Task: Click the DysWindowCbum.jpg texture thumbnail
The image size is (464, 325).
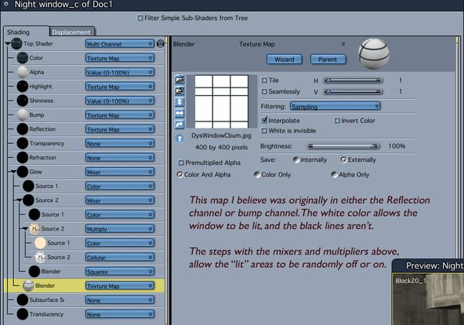Action: (x=221, y=101)
